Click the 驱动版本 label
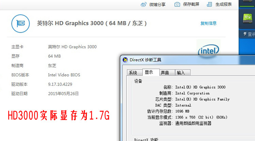Viewport: 255px width, 141px height. tap(19, 84)
